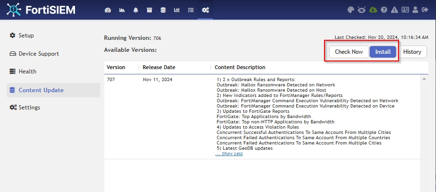
Task: Click 'FortiGate: Top non-HTTP Applications by Bandwidth'
Action: (x=275, y=122)
